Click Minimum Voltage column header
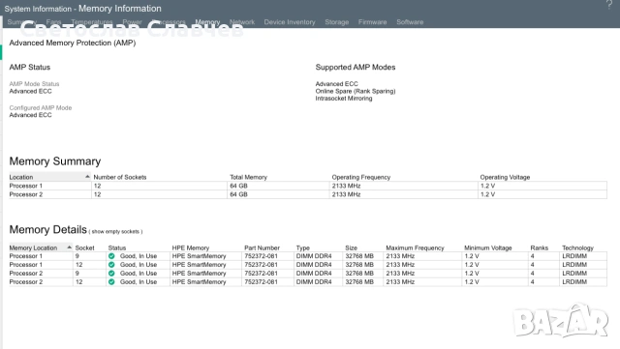The image size is (620, 349). 488,247
